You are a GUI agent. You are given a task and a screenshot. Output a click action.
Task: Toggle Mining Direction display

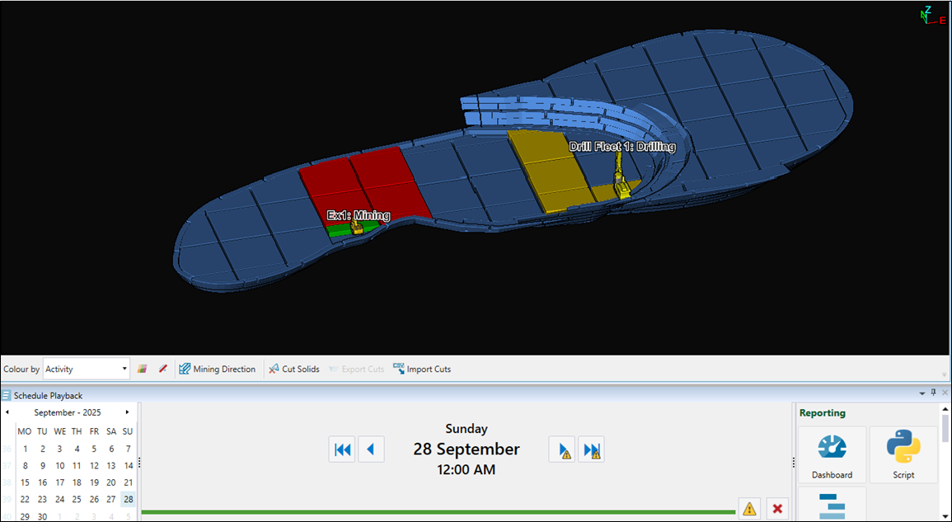pos(218,369)
